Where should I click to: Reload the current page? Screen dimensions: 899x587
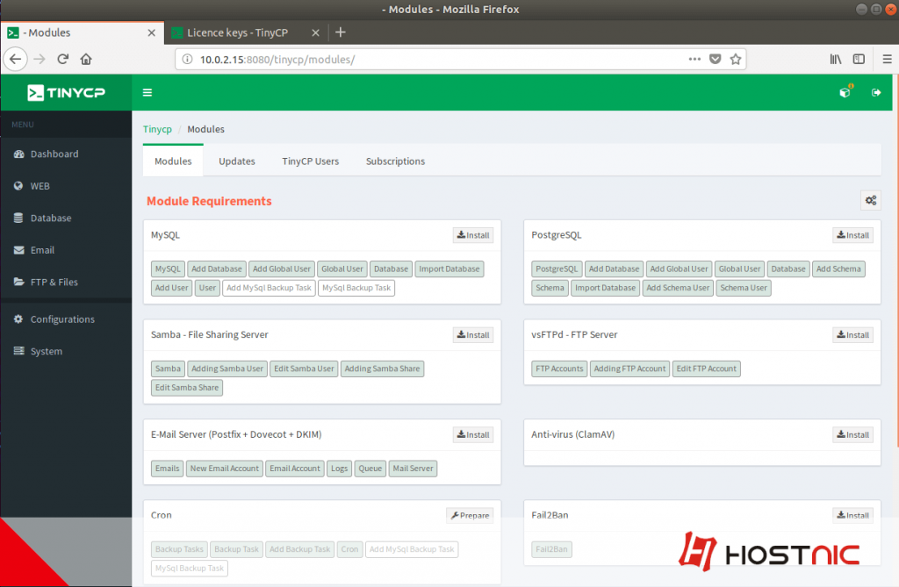[63, 59]
